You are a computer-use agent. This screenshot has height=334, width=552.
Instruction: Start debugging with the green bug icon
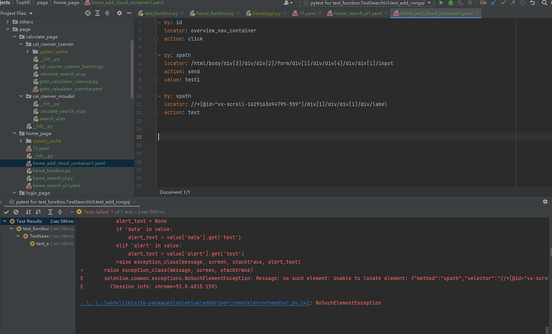(x=451, y=3)
